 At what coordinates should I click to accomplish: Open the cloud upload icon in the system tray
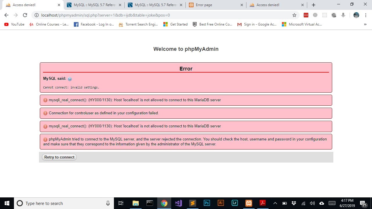tap(322, 203)
